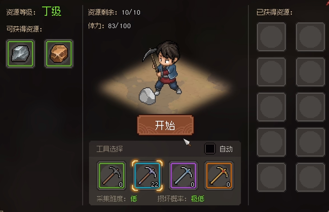Screen dimensions: 329x212
Task: Choose the purple-bordered pickaxe tool
Action: coord(183,175)
